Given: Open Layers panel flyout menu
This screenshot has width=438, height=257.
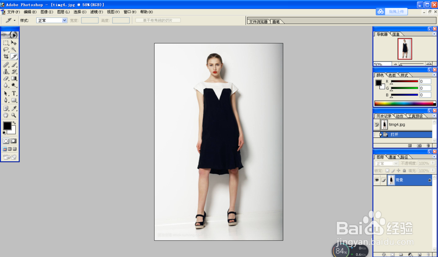Looking at the screenshot, I should (434, 157).
